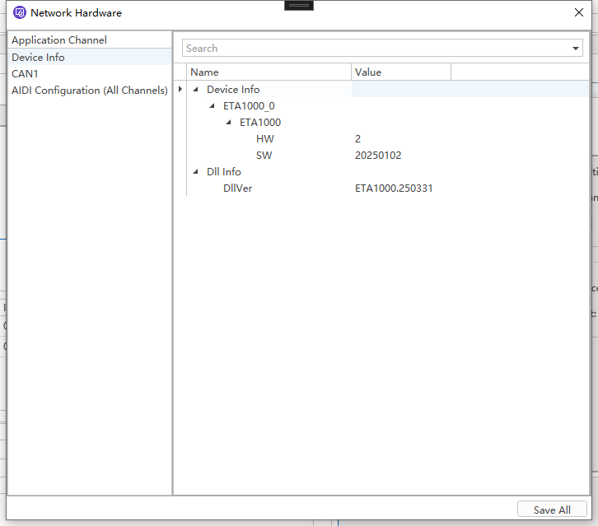
Task: Click the Network Hardware title bar icon
Action: point(20,13)
